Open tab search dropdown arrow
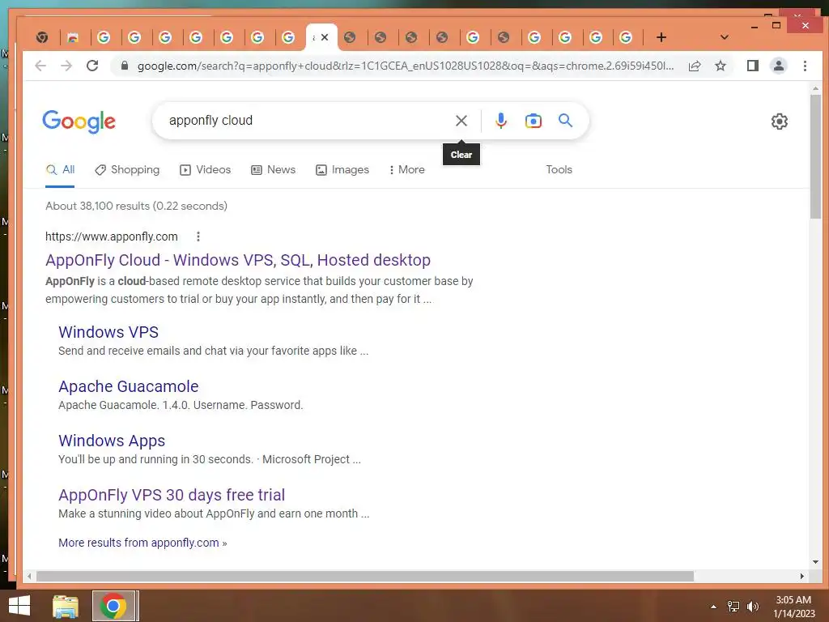Image resolution: width=829 pixels, height=622 pixels. pos(725,37)
